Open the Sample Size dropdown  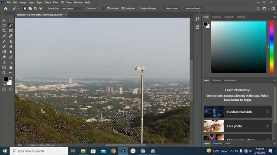(72, 9)
